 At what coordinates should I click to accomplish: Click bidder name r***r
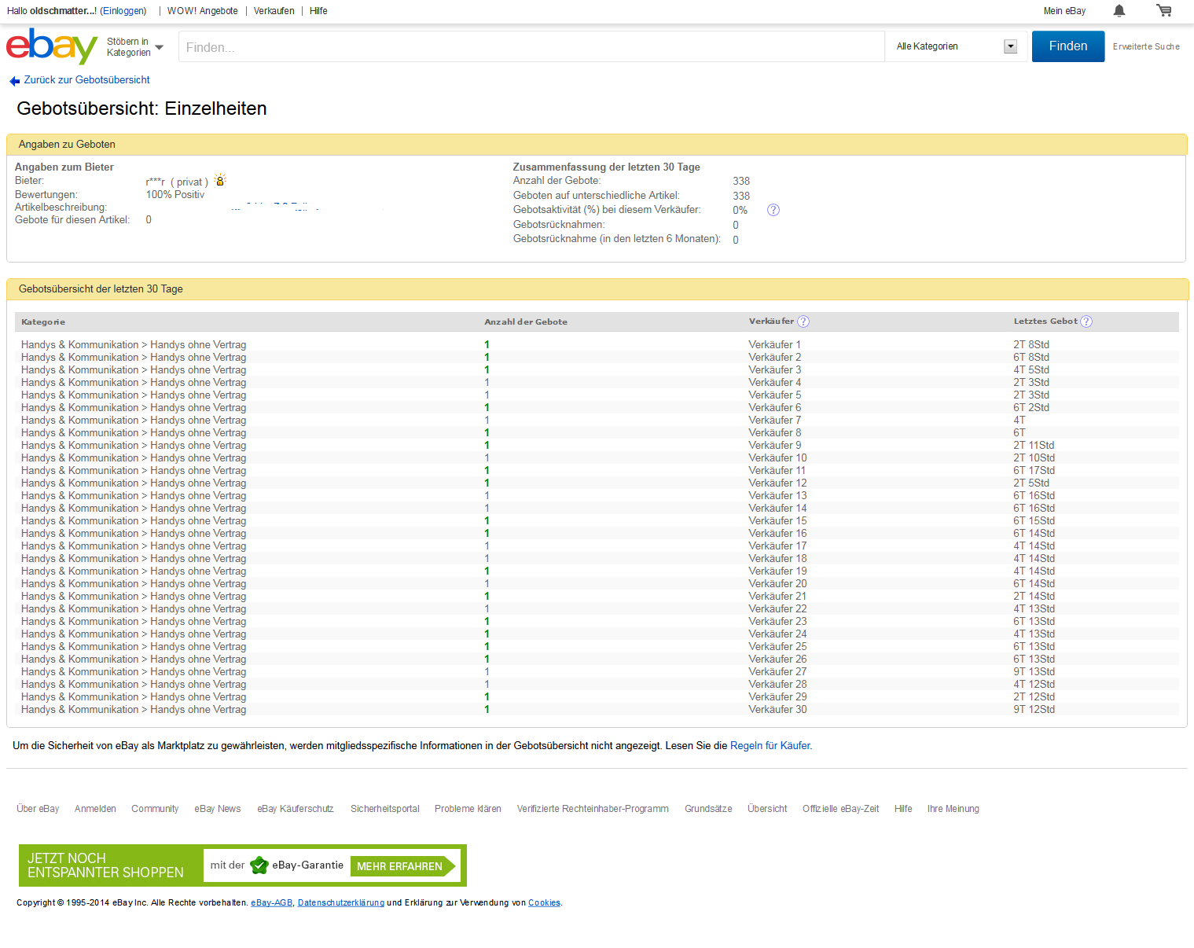tap(156, 182)
